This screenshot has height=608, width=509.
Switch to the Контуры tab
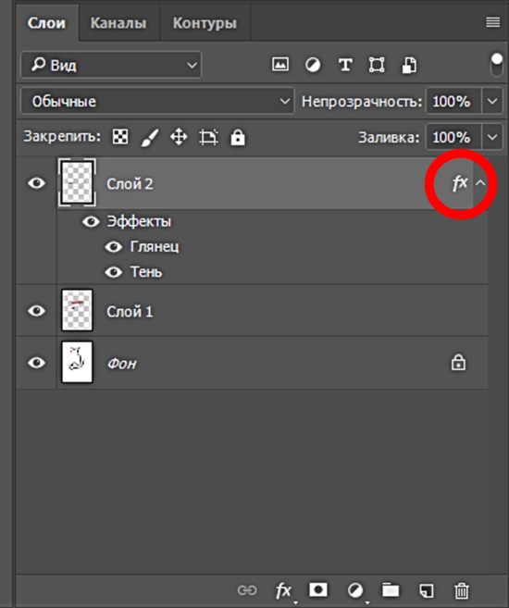[x=205, y=23]
